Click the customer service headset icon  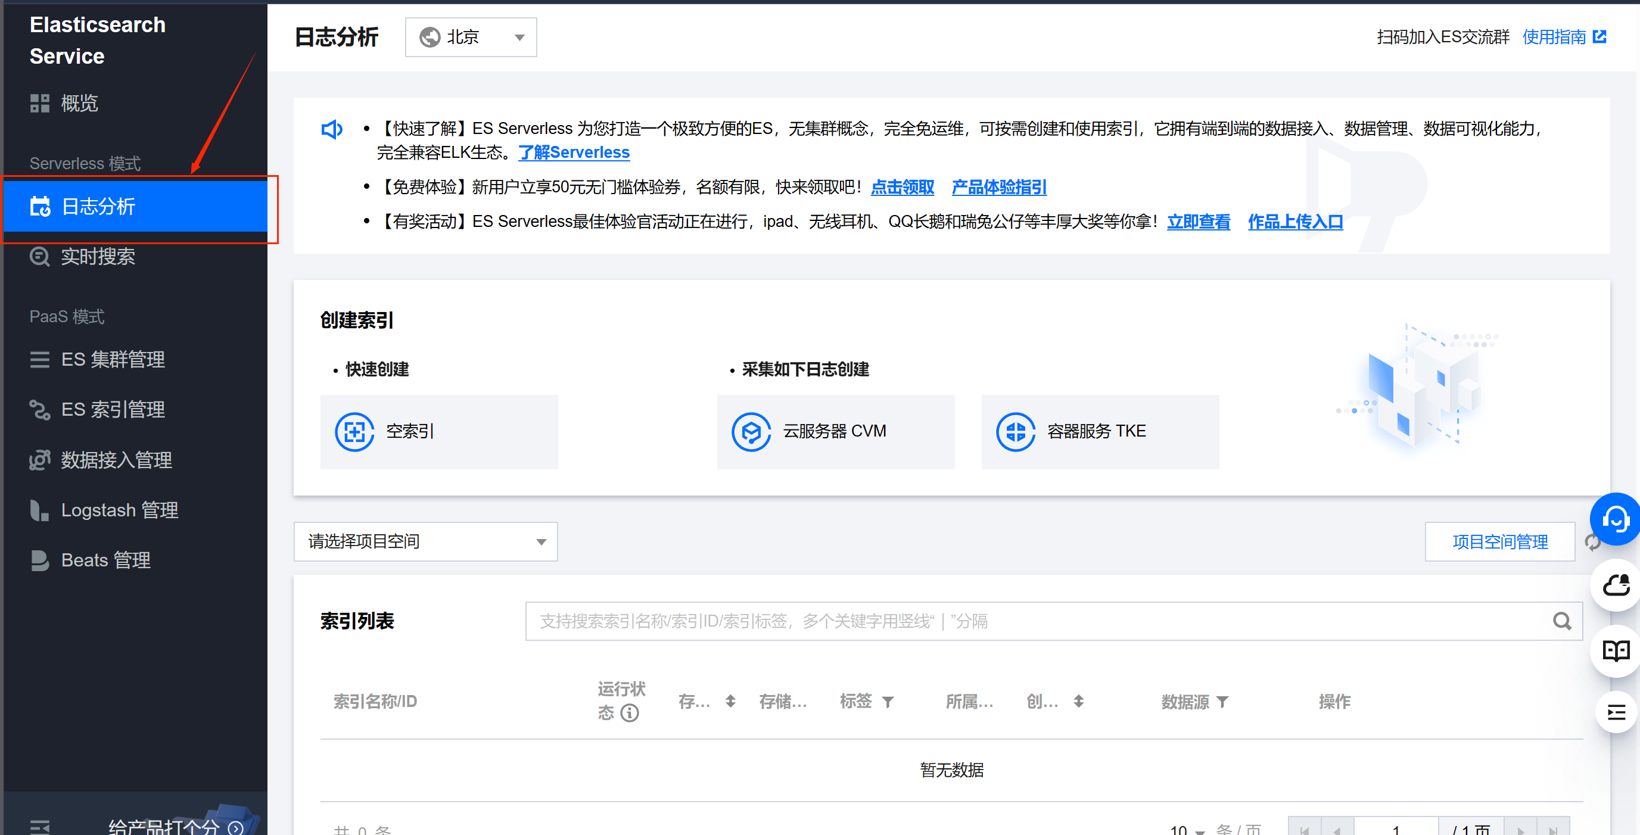point(1614,519)
